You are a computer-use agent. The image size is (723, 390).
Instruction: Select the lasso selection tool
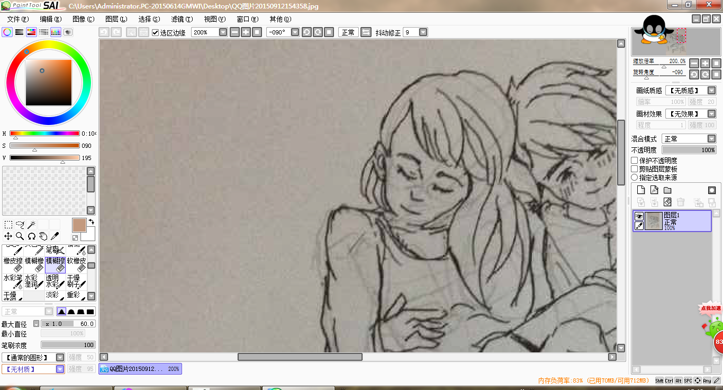coord(20,225)
